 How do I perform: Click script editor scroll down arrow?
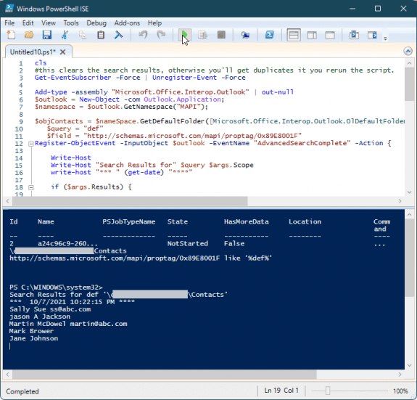click(409, 192)
